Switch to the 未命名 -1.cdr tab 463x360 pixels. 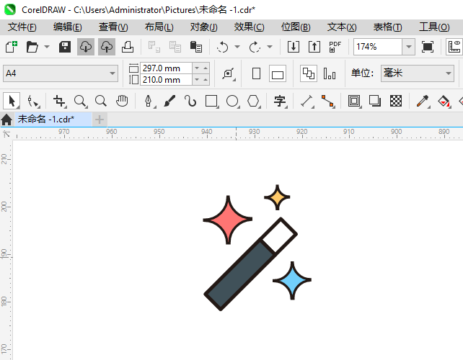click(53, 120)
